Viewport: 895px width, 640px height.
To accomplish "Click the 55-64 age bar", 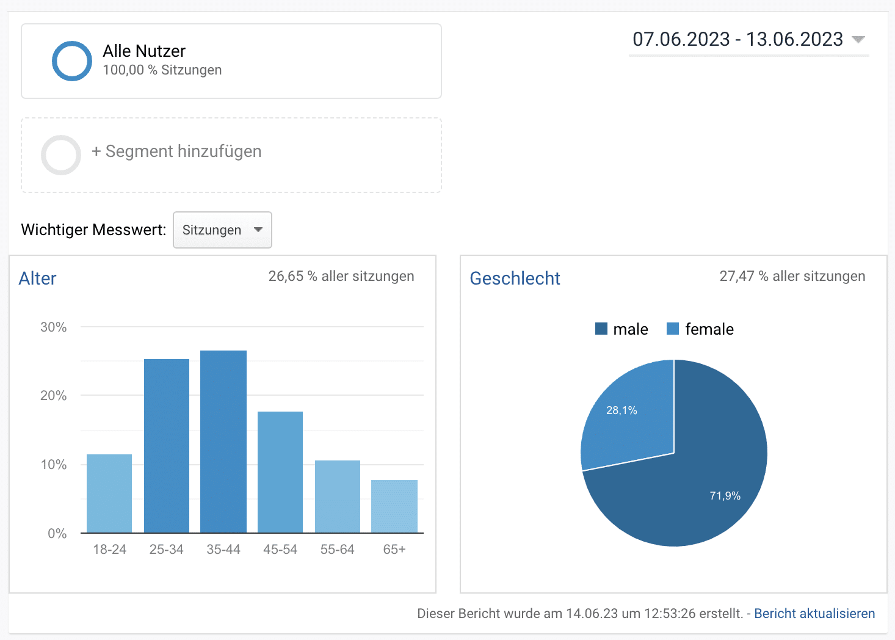I will point(338,496).
